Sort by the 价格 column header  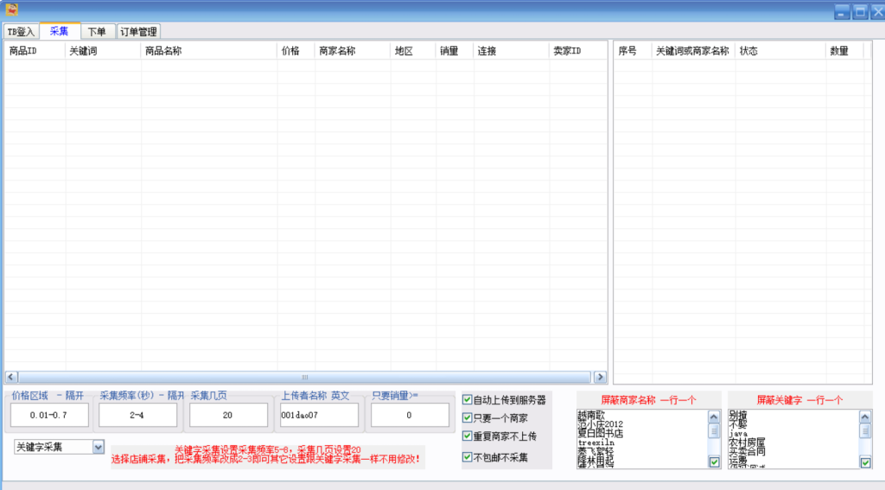point(290,51)
